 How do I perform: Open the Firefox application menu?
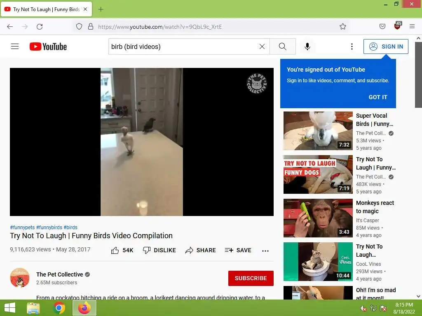(412, 26)
